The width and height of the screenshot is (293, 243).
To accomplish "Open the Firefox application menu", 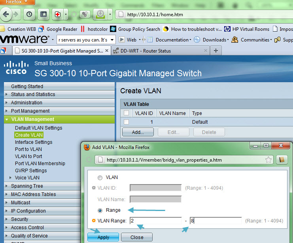I will click(17, 2).
